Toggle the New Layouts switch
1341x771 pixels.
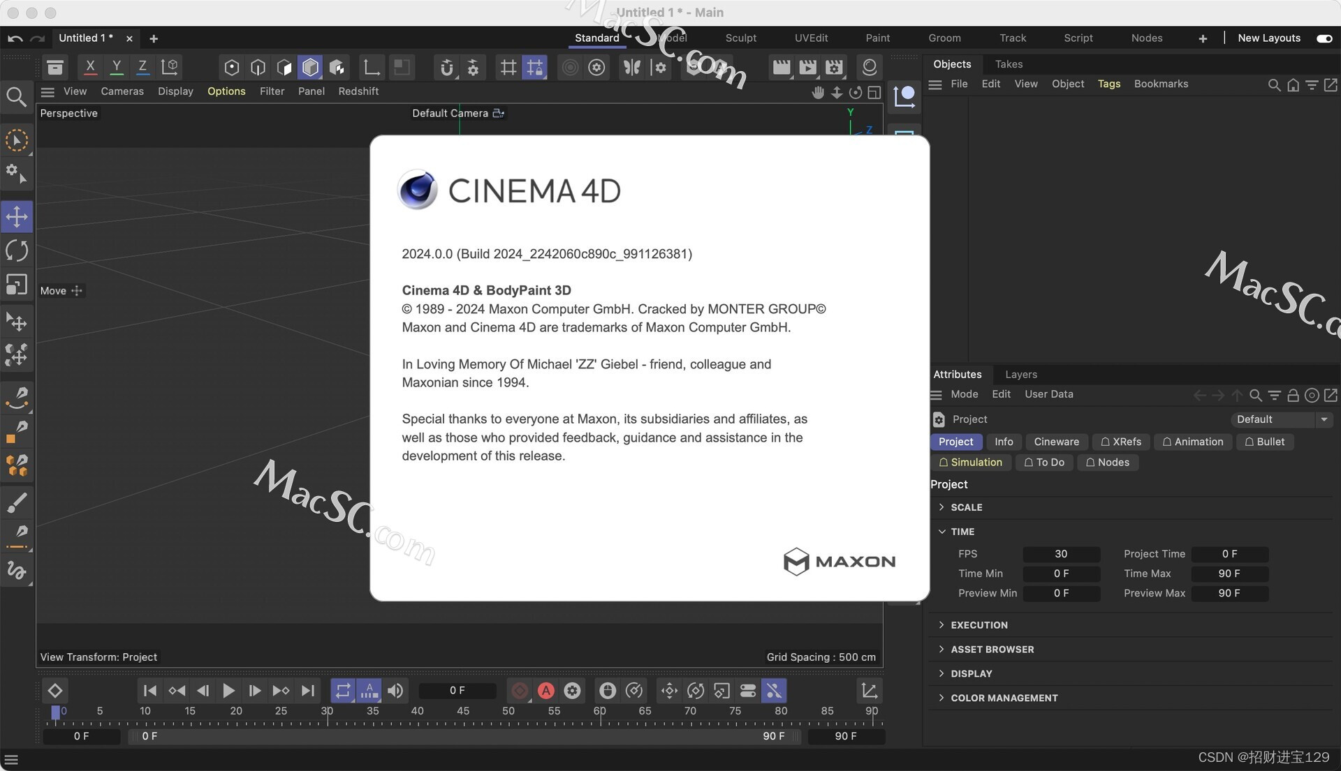tap(1324, 38)
